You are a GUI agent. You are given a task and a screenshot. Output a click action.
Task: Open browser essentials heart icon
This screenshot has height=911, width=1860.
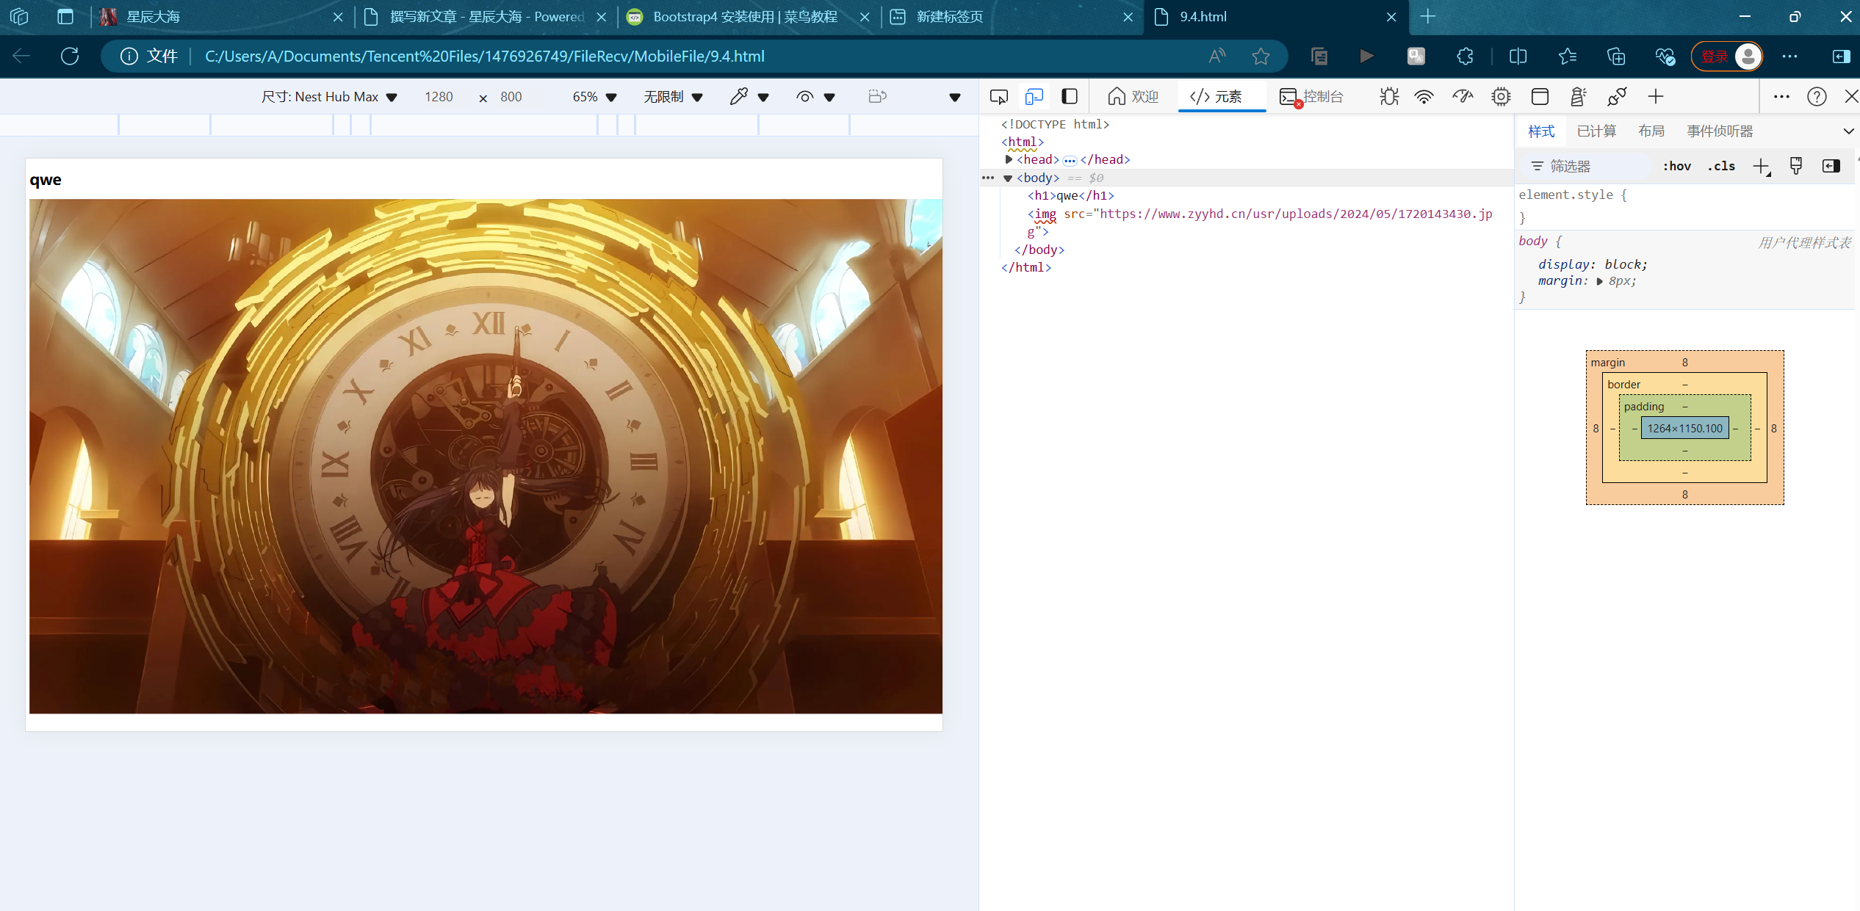(1665, 56)
